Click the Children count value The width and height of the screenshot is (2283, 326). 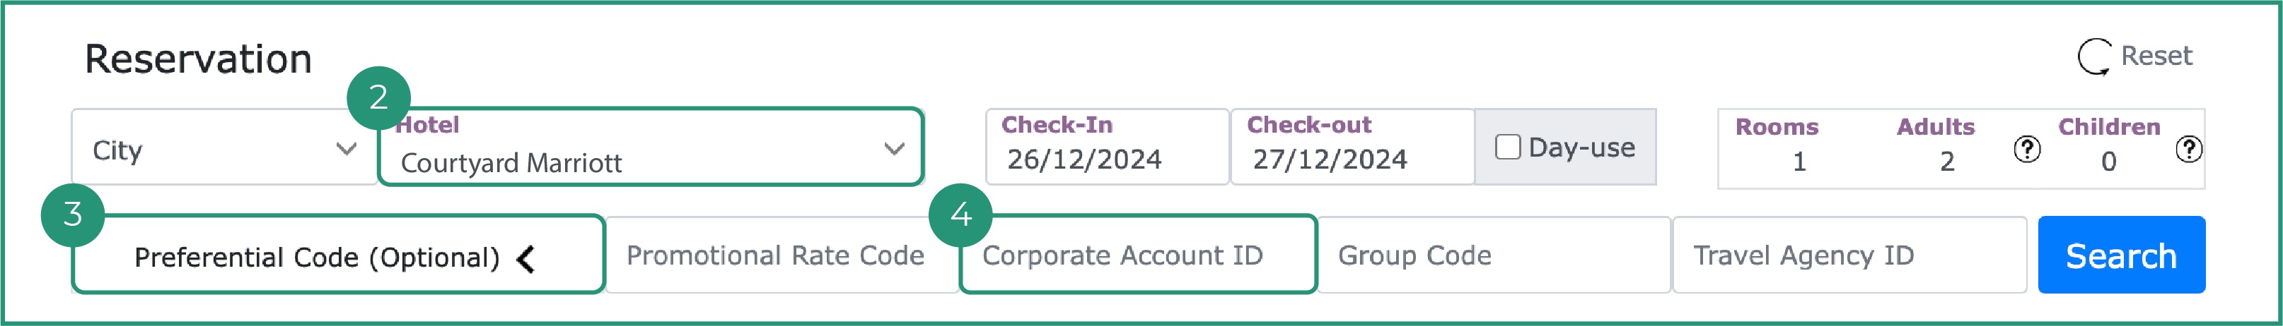(x=2108, y=162)
